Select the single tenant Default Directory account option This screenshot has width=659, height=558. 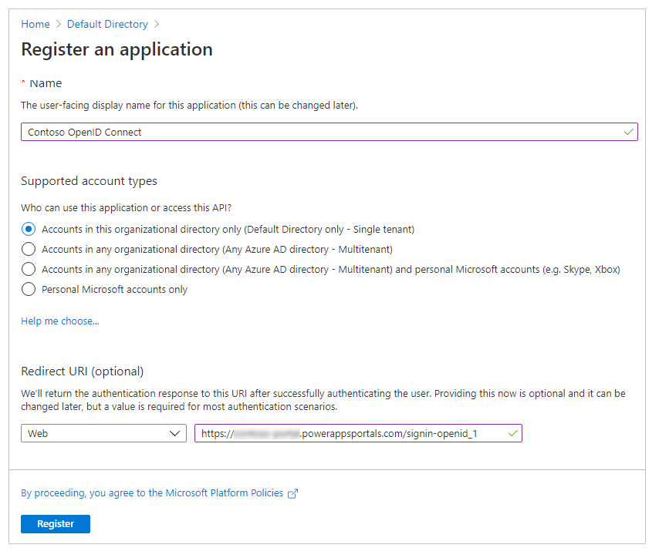point(29,229)
